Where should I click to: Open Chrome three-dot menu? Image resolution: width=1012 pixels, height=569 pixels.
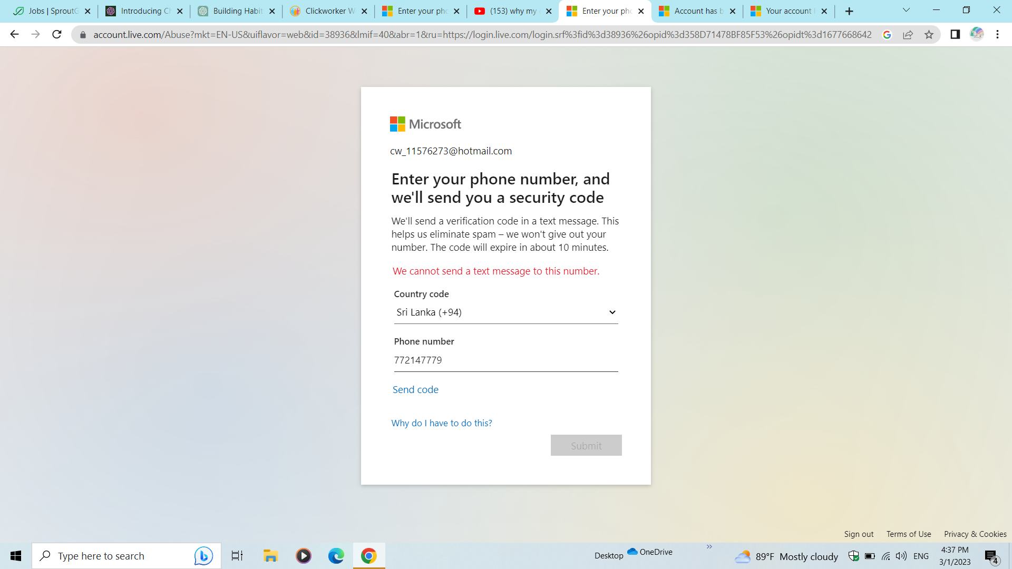point(997,34)
